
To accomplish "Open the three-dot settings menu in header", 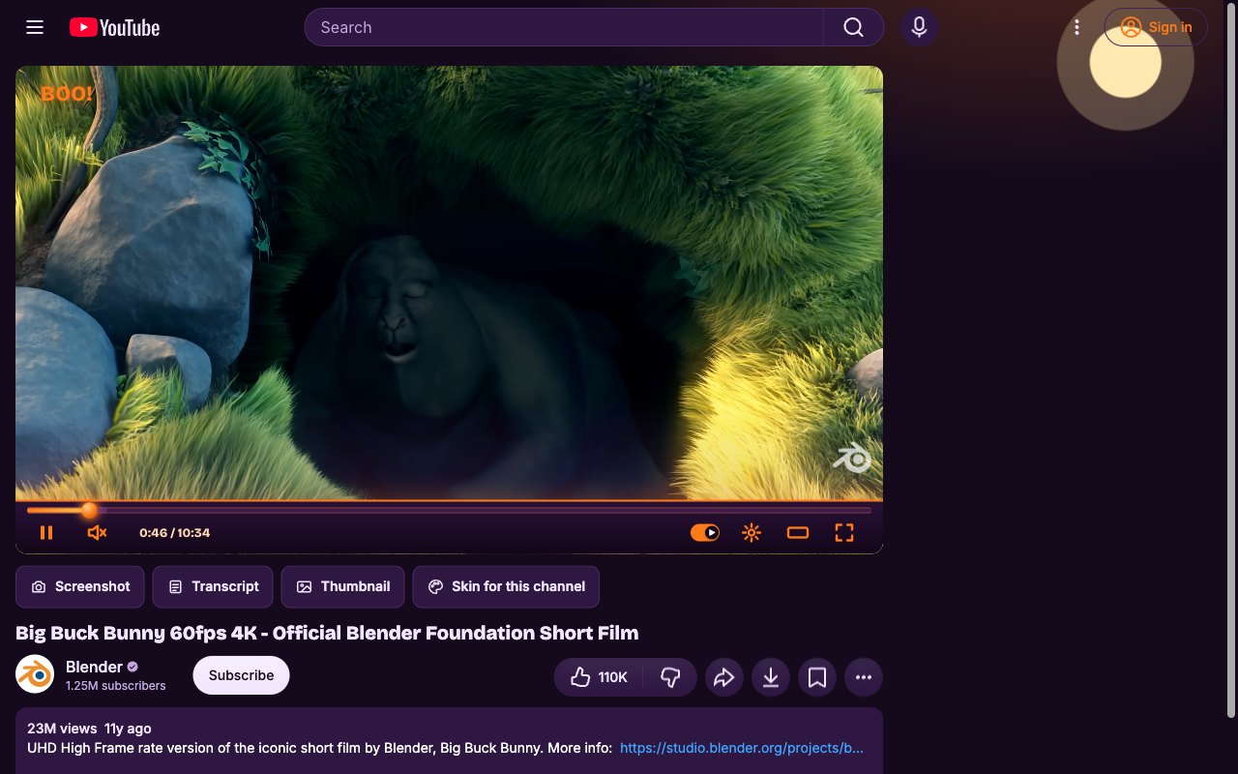I will click(1076, 27).
